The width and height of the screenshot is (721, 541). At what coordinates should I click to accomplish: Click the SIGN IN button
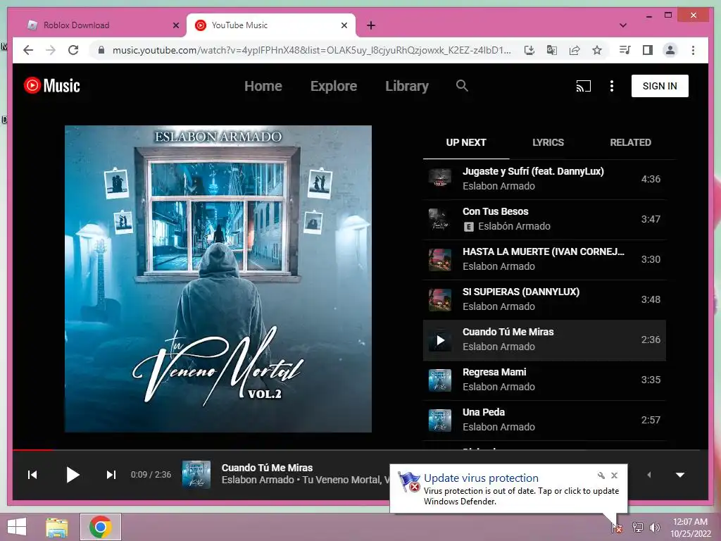(x=660, y=86)
